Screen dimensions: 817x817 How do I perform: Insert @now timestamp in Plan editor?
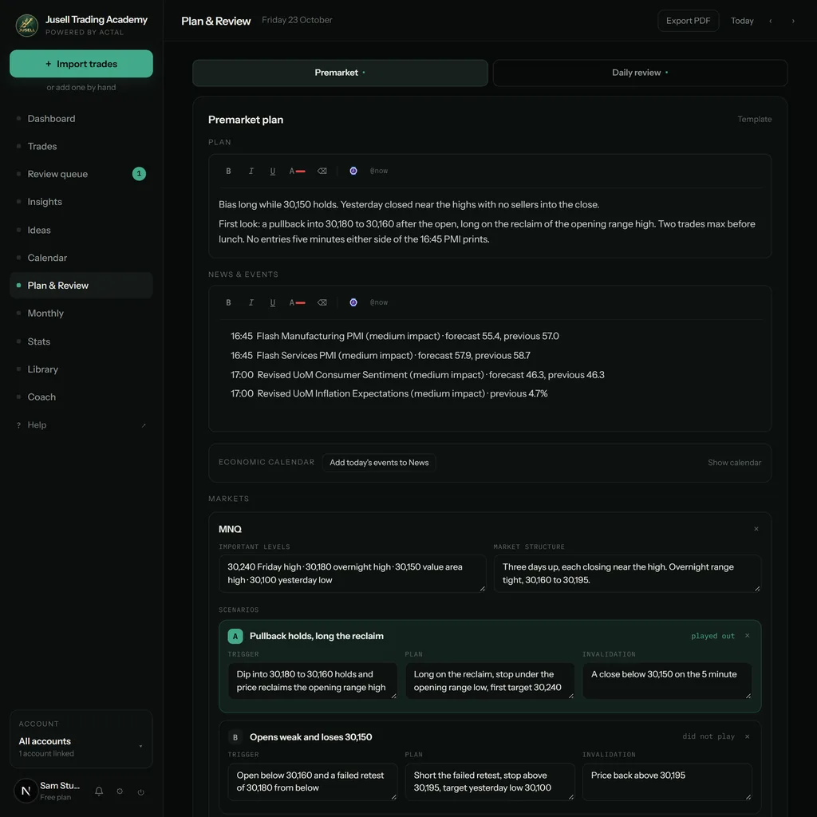(x=379, y=171)
